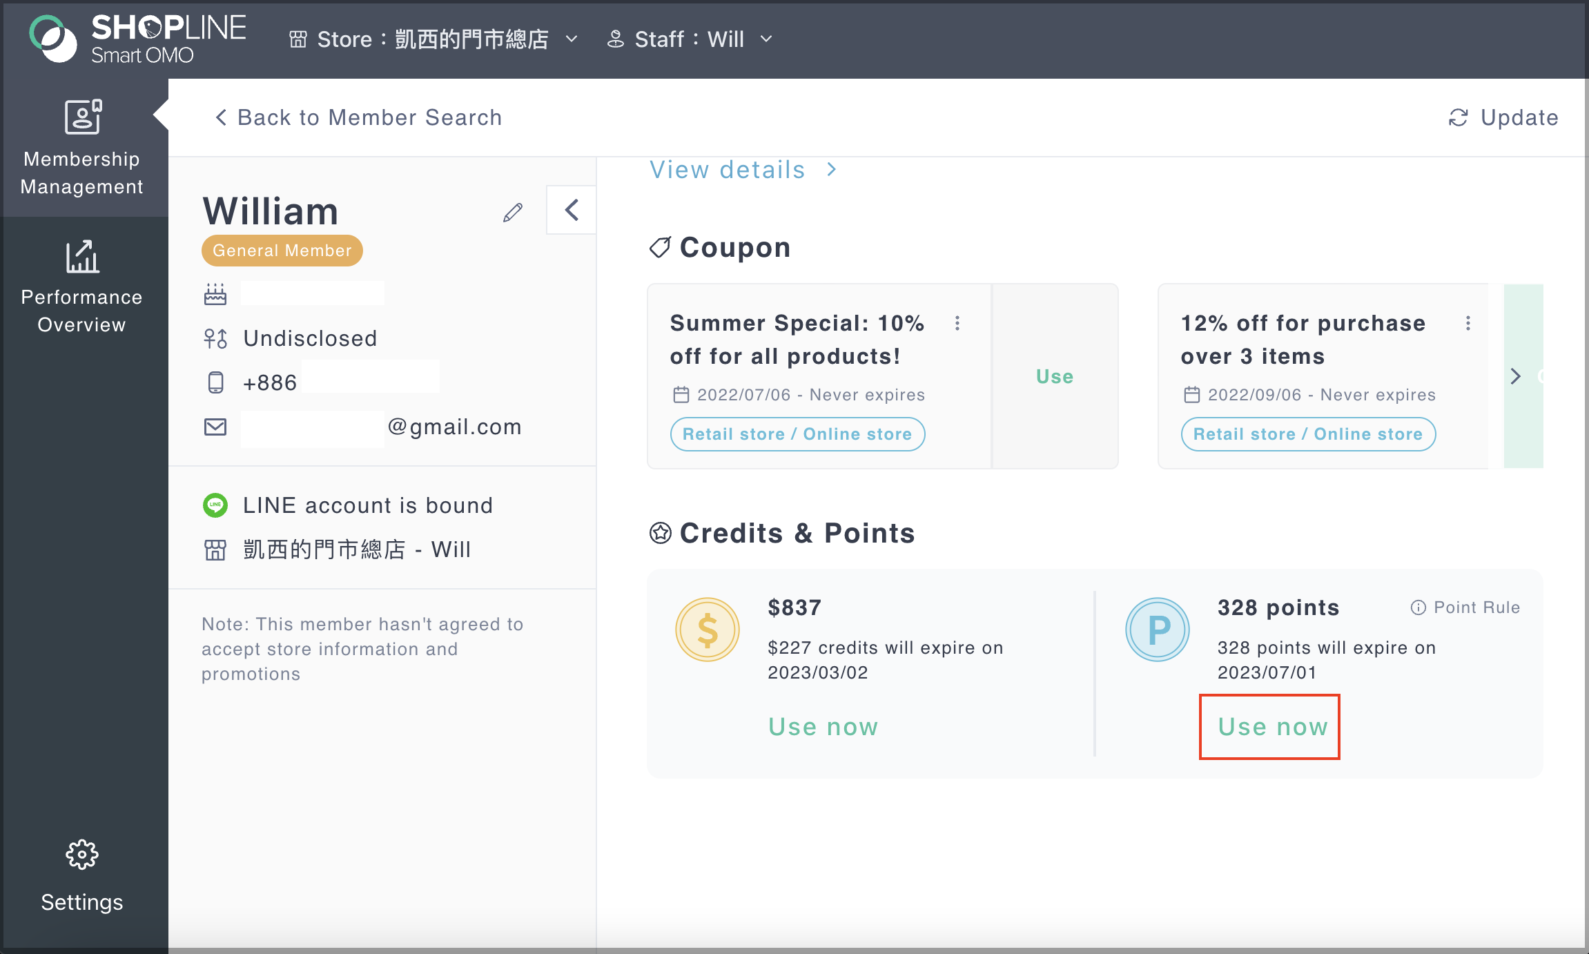
Task: Open View details link
Action: click(x=743, y=170)
